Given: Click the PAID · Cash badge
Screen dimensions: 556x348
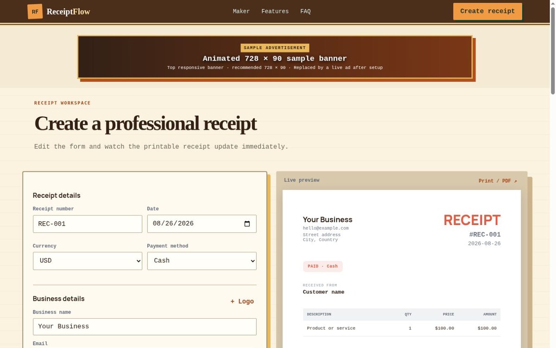Looking at the screenshot, I should pos(323,266).
